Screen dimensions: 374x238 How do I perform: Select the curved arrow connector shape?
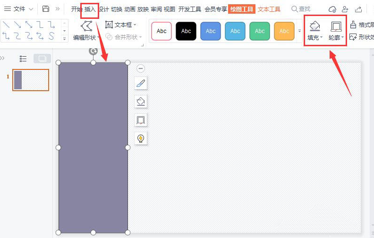[29, 36]
